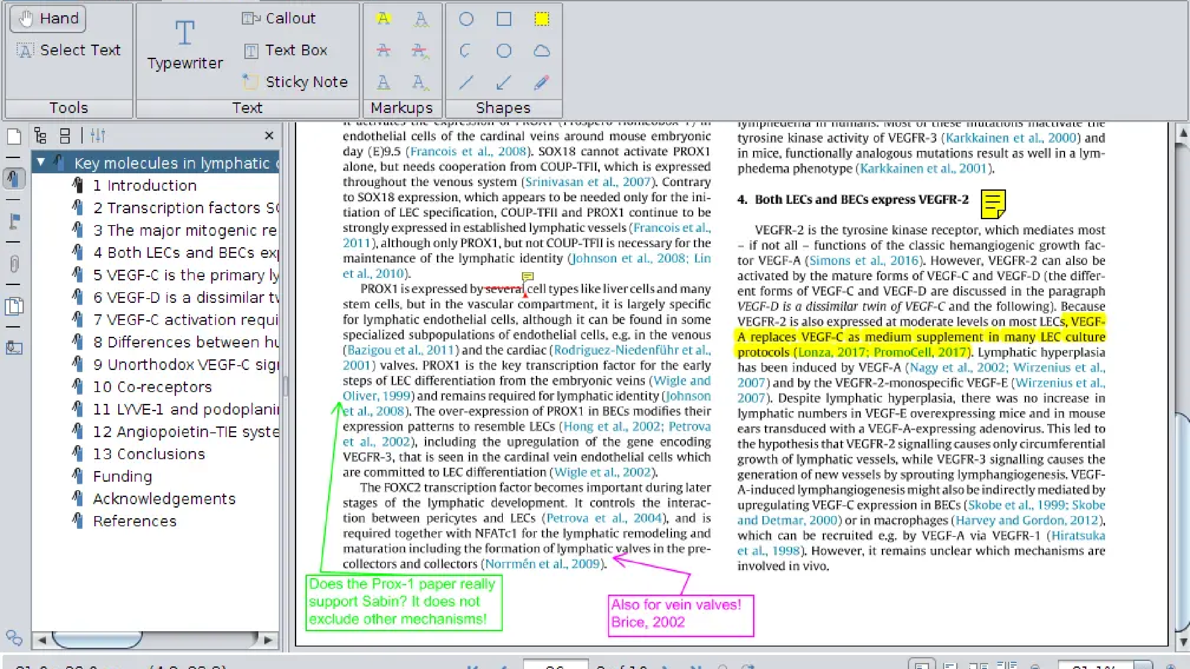Choose the Polygon shape tool
Screen dimensions: 1190x669
tap(504, 50)
